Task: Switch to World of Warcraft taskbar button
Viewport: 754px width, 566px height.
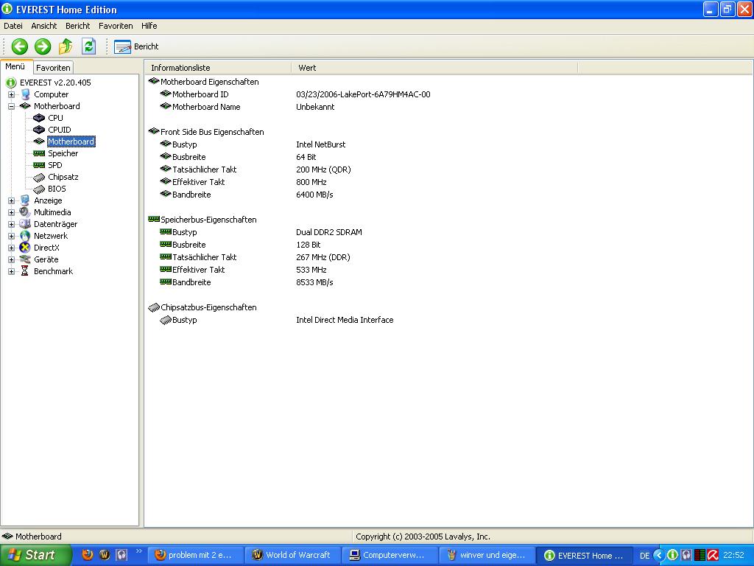Action: [292, 555]
